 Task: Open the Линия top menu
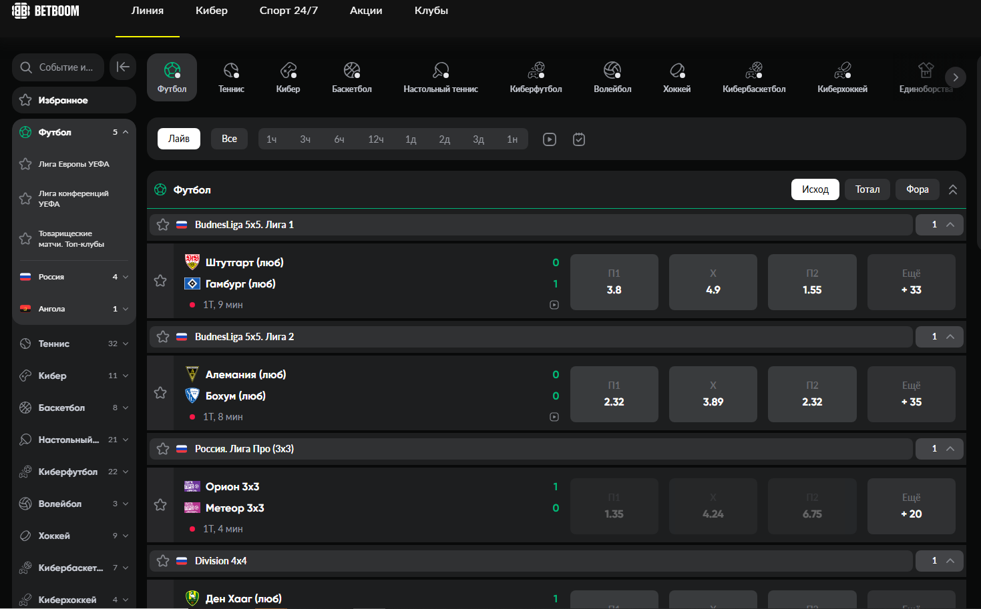[x=148, y=11]
